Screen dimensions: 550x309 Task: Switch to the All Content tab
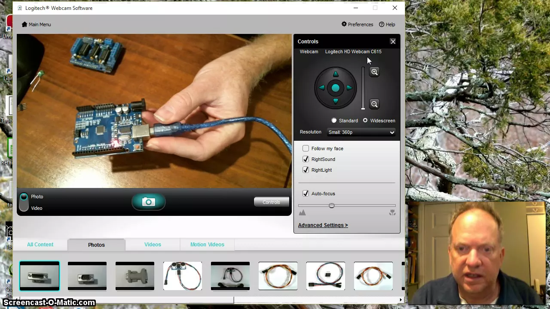pyautogui.click(x=40, y=245)
